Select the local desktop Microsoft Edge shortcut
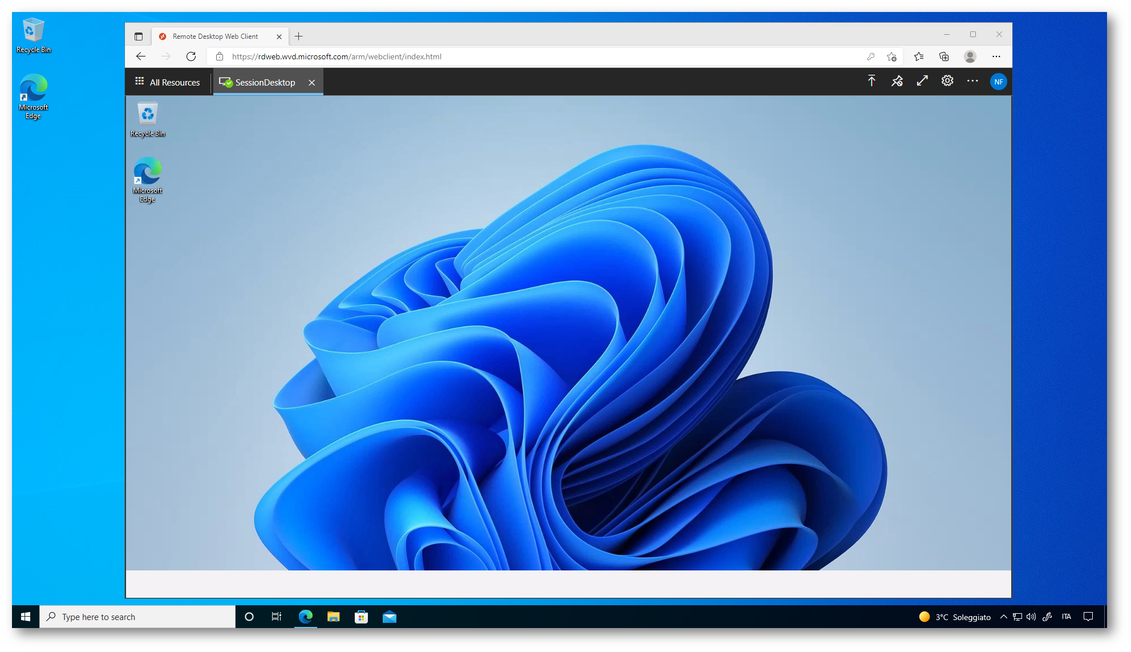1131x652 pixels. (x=34, y=96)
